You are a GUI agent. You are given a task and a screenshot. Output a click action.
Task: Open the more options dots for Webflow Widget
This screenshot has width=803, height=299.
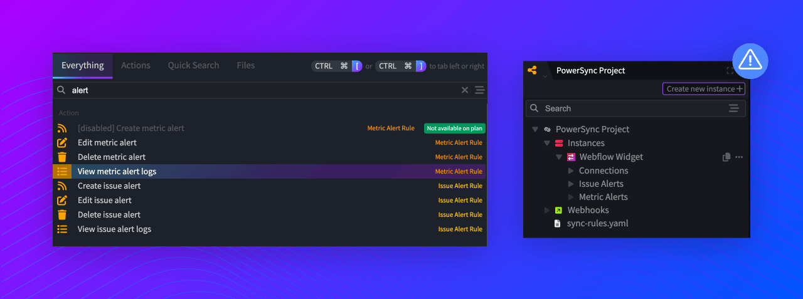(x=739, y=157)
